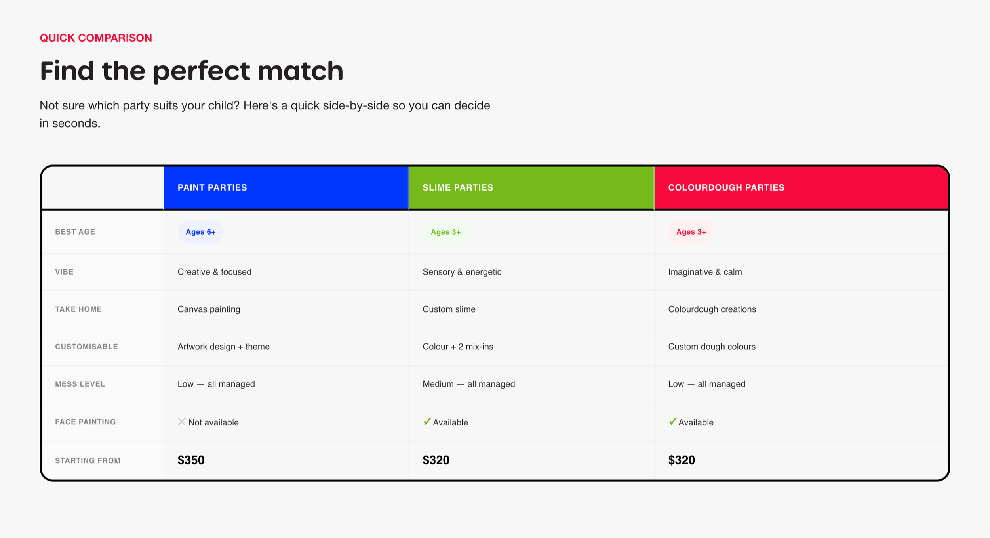
Task: Click the Quick Comparison label
Action: point(96,38)
